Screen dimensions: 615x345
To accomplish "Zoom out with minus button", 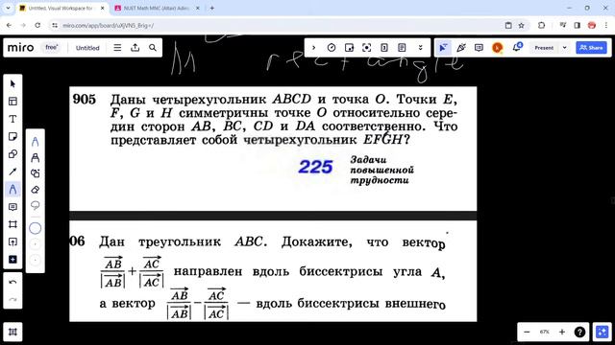I will pos(527,332).
